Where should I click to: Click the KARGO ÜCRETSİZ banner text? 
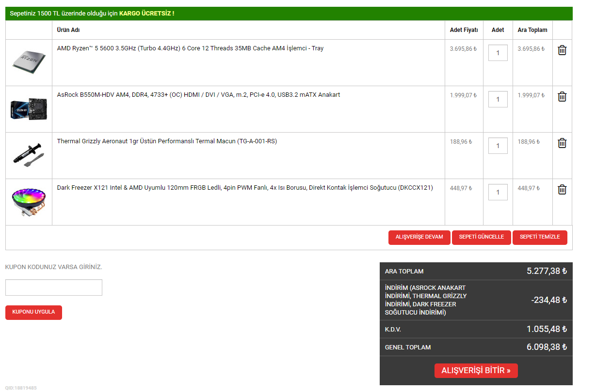(146, 14)
